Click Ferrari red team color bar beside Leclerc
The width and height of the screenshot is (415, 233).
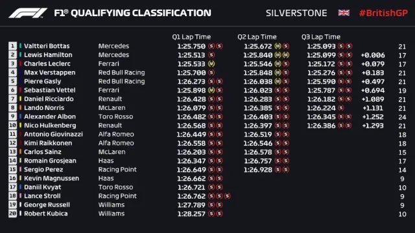point(20,63)
